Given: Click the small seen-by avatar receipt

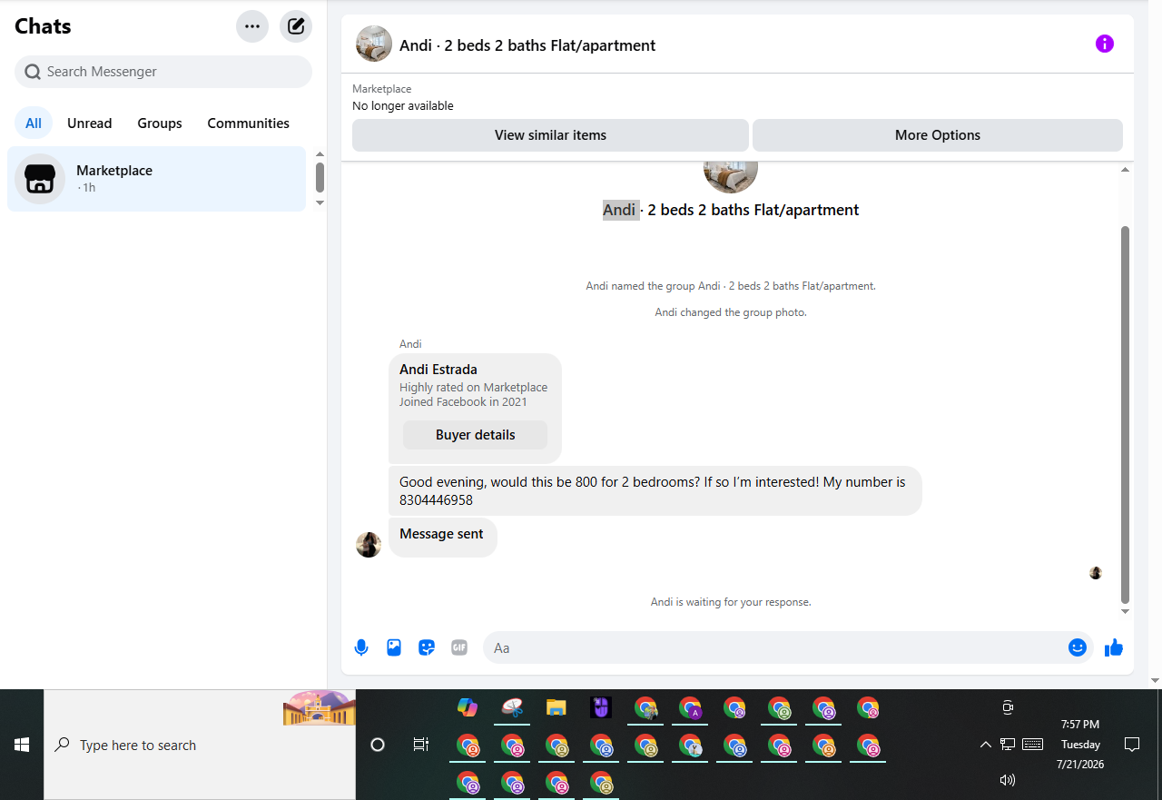Looking at the screenshot, I should (1096, 573).
